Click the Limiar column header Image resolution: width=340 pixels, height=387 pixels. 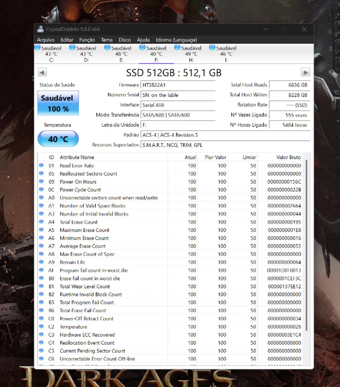click(242, 157)
